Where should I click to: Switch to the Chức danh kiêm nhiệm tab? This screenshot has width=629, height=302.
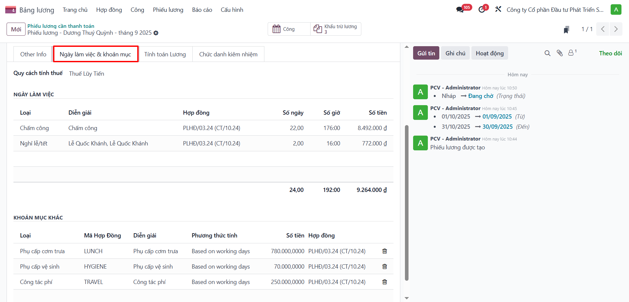point(228,54)
